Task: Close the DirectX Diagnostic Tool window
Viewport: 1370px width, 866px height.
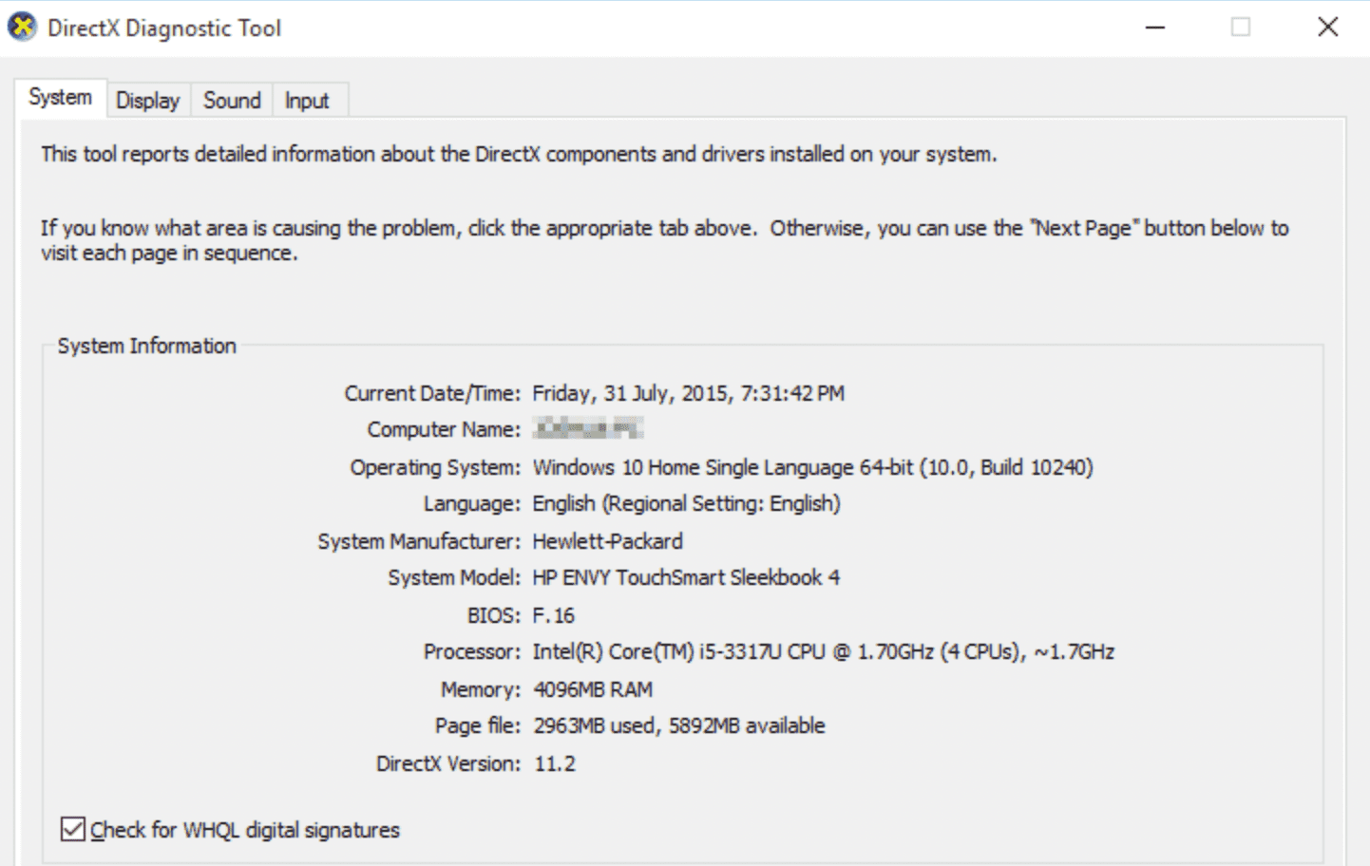Action: (1327, 28)
